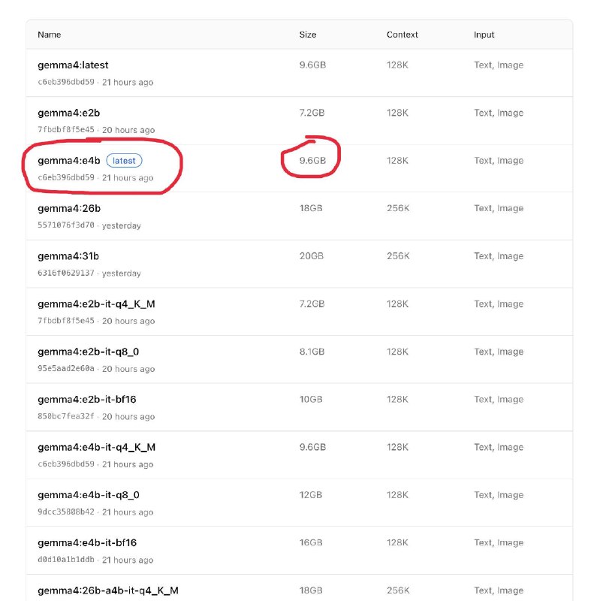Open gemma4:e4b-it-q4_K_M model link
The width and height of the screenshot is (594, 601).
point(92,446)
